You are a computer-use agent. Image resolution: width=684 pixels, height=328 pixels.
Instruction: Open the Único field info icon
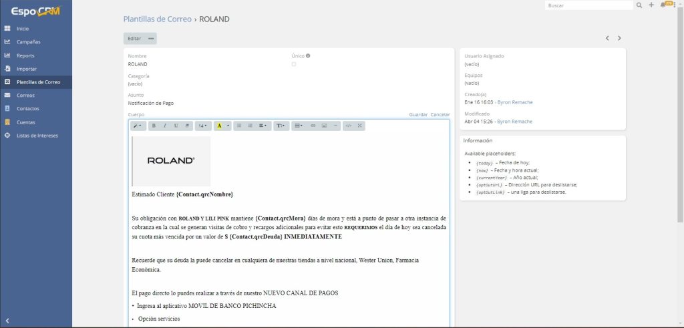tap(308, 56)
